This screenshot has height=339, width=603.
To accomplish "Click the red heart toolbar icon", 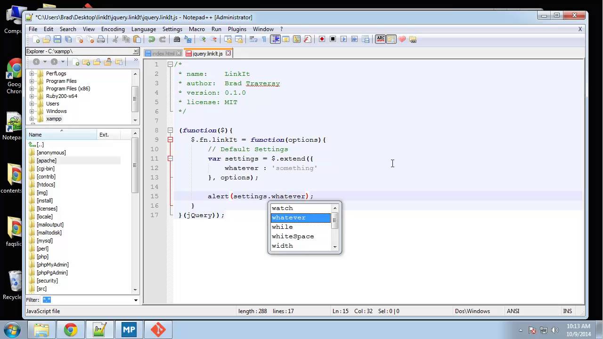I will [402, 39].
